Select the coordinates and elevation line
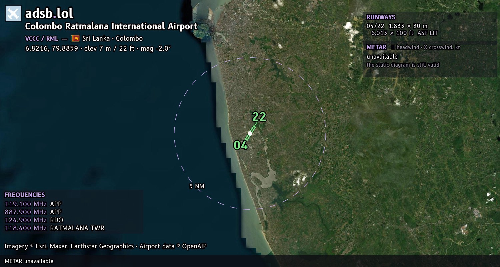Viewport: 500px width, 267px height. point(98,48)
